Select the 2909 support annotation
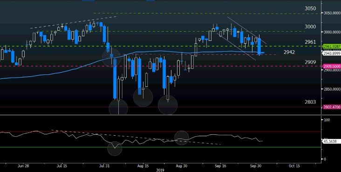The width and height of the screenshot is (341, 172). pyautogui.click(x=310, y=62)
